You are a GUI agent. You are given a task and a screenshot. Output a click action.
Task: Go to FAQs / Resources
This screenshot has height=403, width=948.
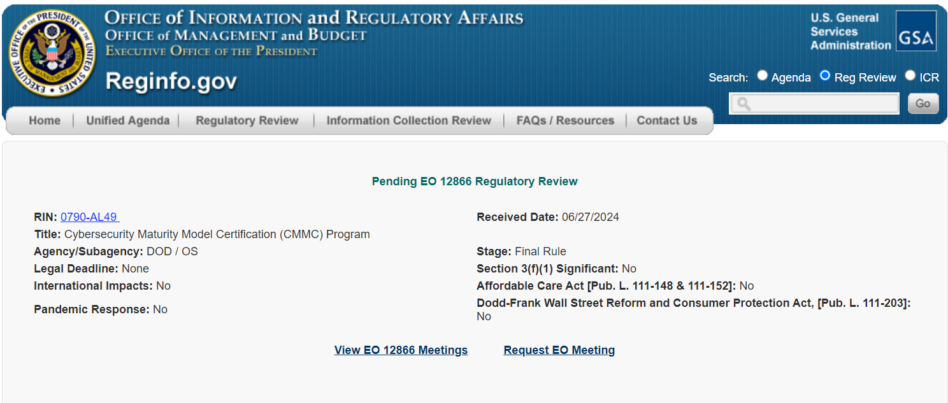tap(564, 120)
